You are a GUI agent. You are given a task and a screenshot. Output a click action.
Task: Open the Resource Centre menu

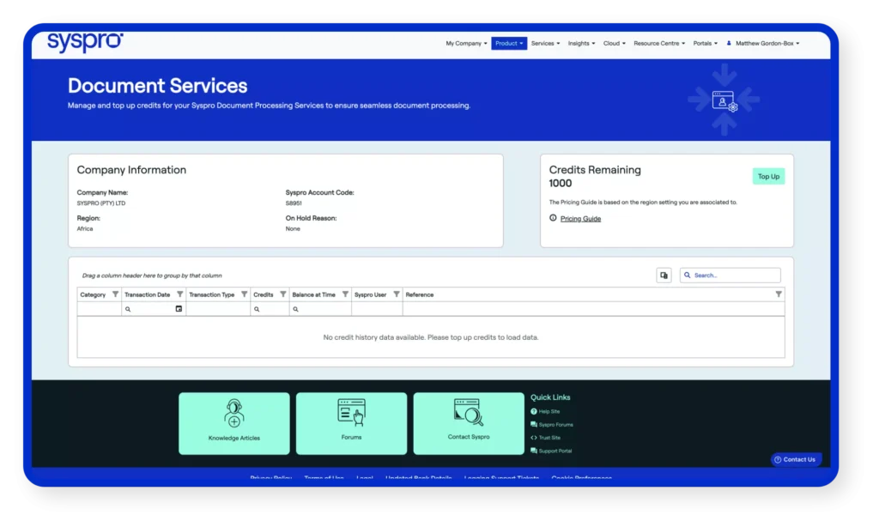(659, 43)
